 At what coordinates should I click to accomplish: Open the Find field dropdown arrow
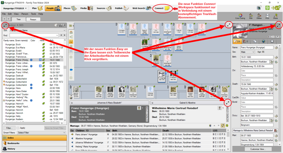57,35
